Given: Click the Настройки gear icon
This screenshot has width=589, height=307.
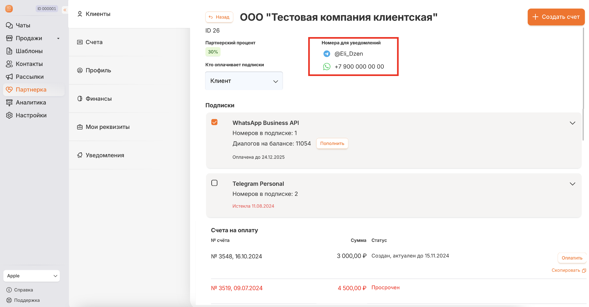Looking at the screenshot, I should point(9,115).
